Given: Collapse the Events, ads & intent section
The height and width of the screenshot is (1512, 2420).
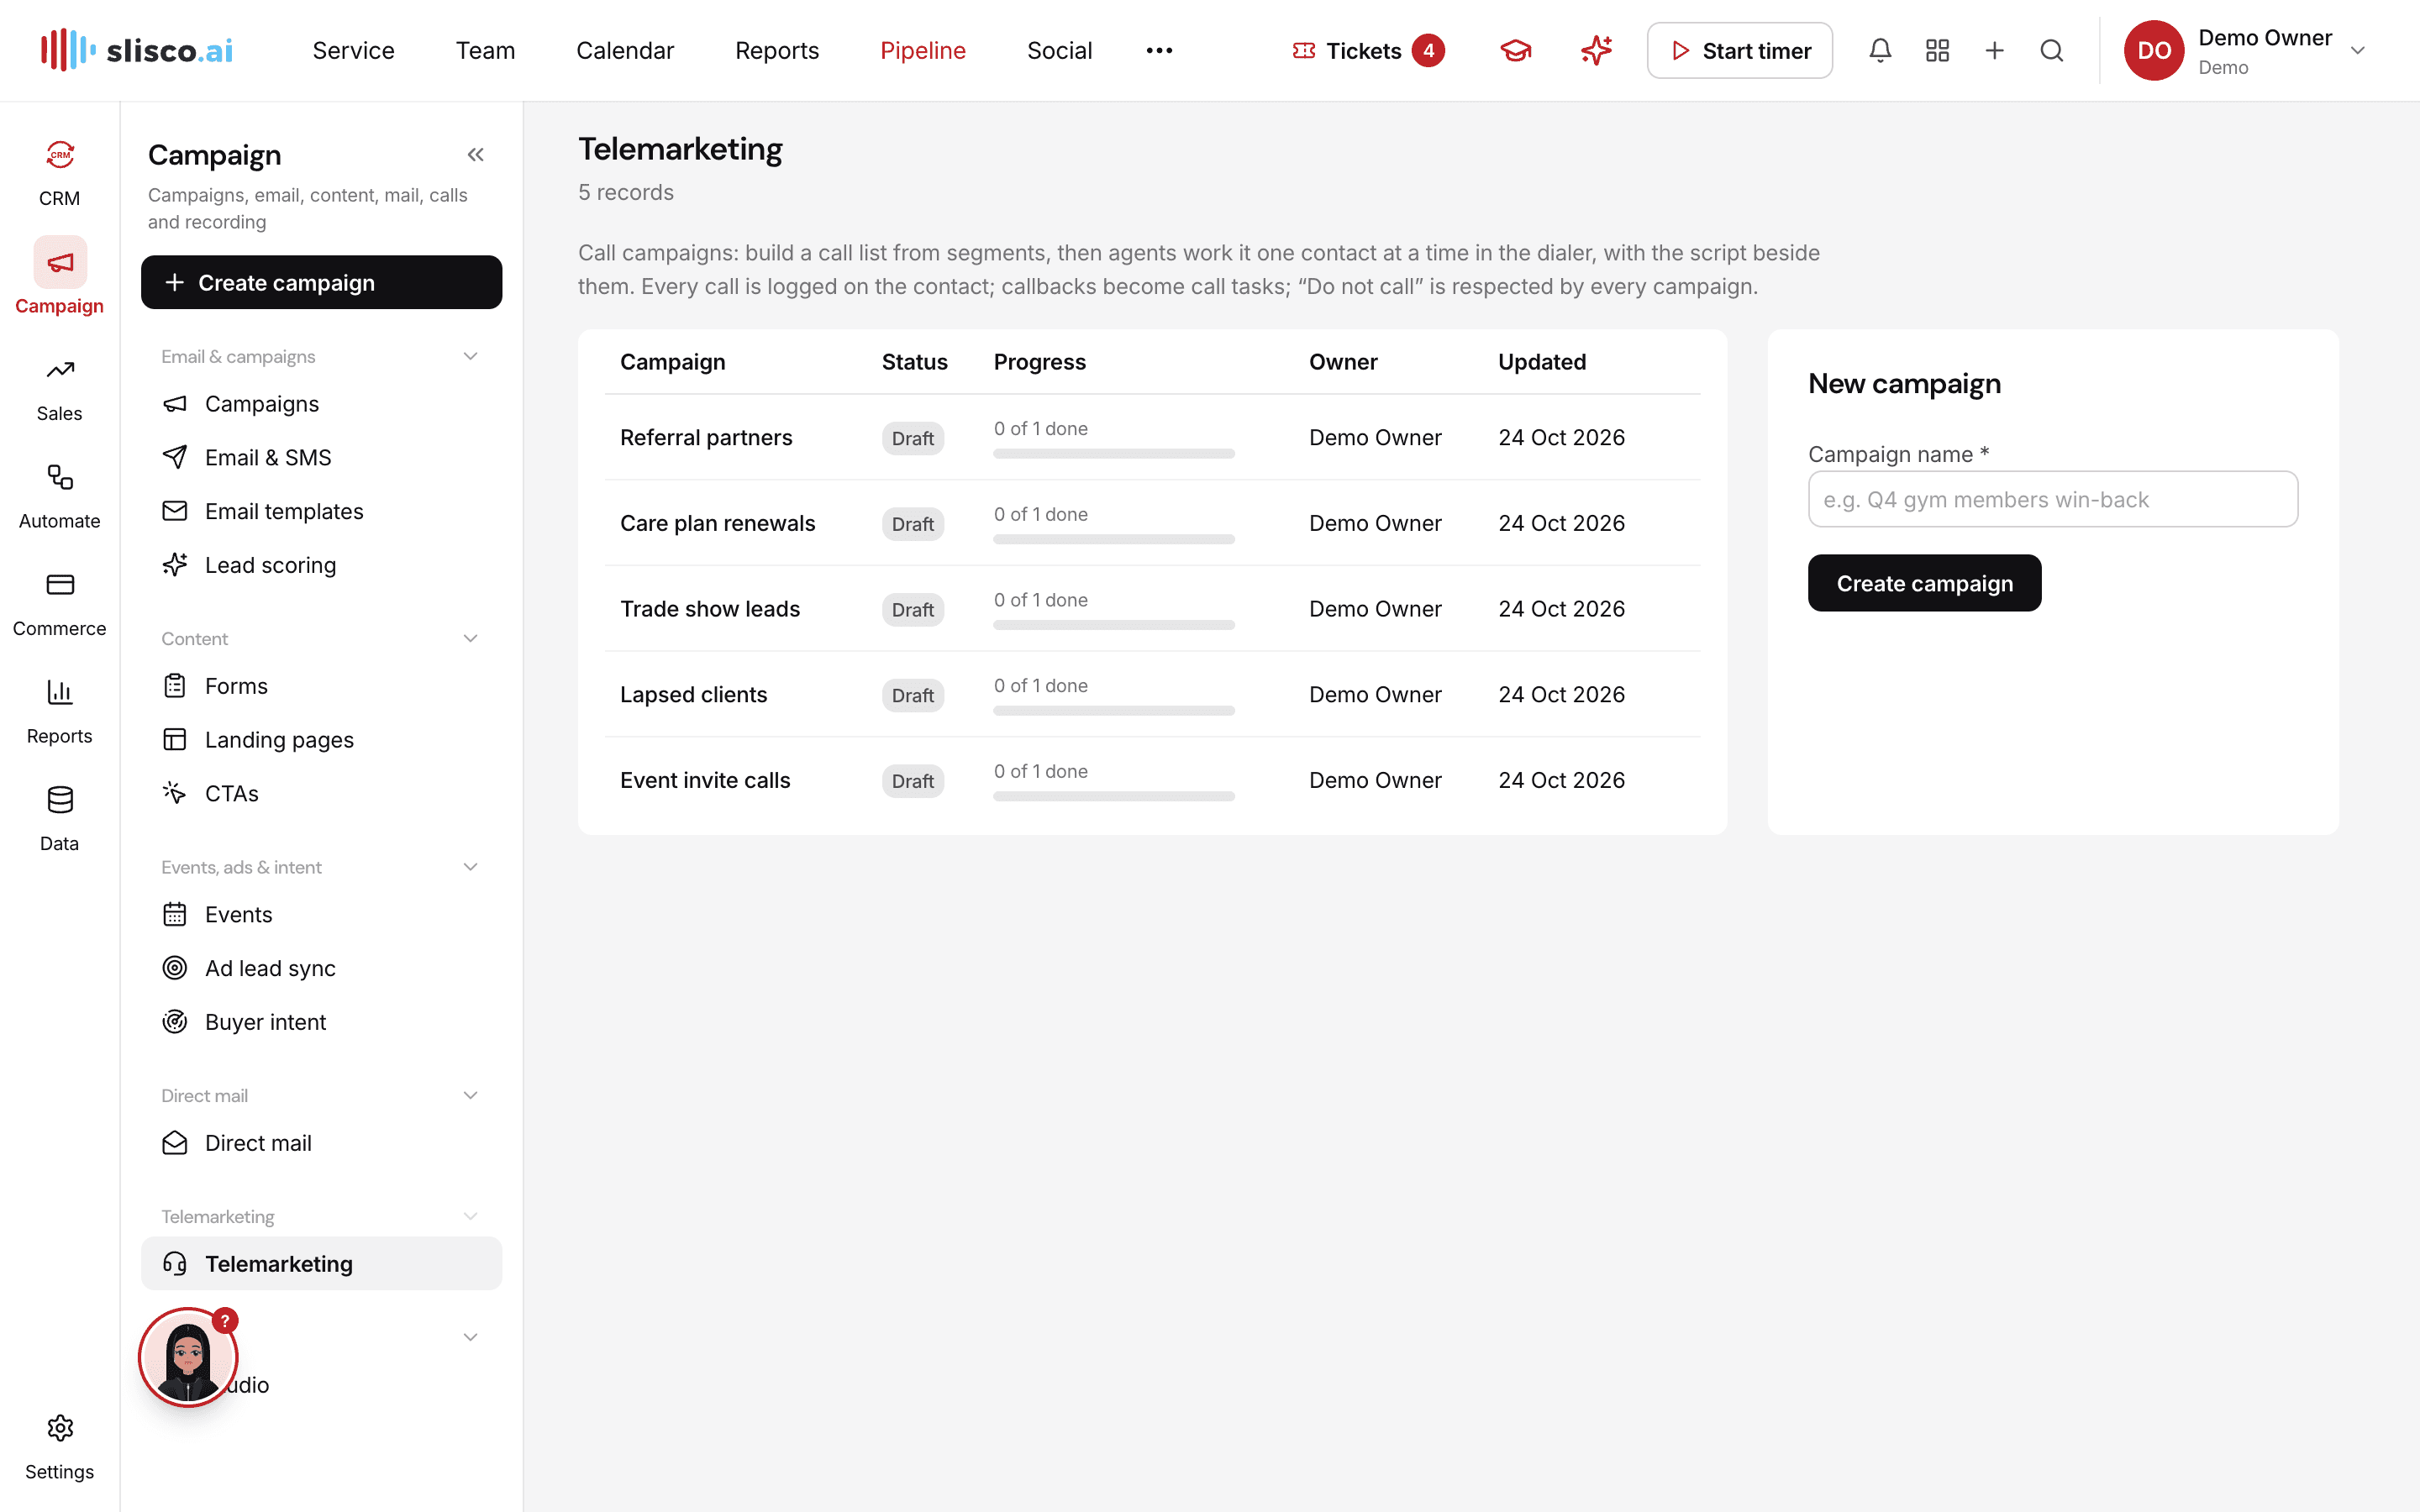Looking at the screenshot, I should point(470,867).
